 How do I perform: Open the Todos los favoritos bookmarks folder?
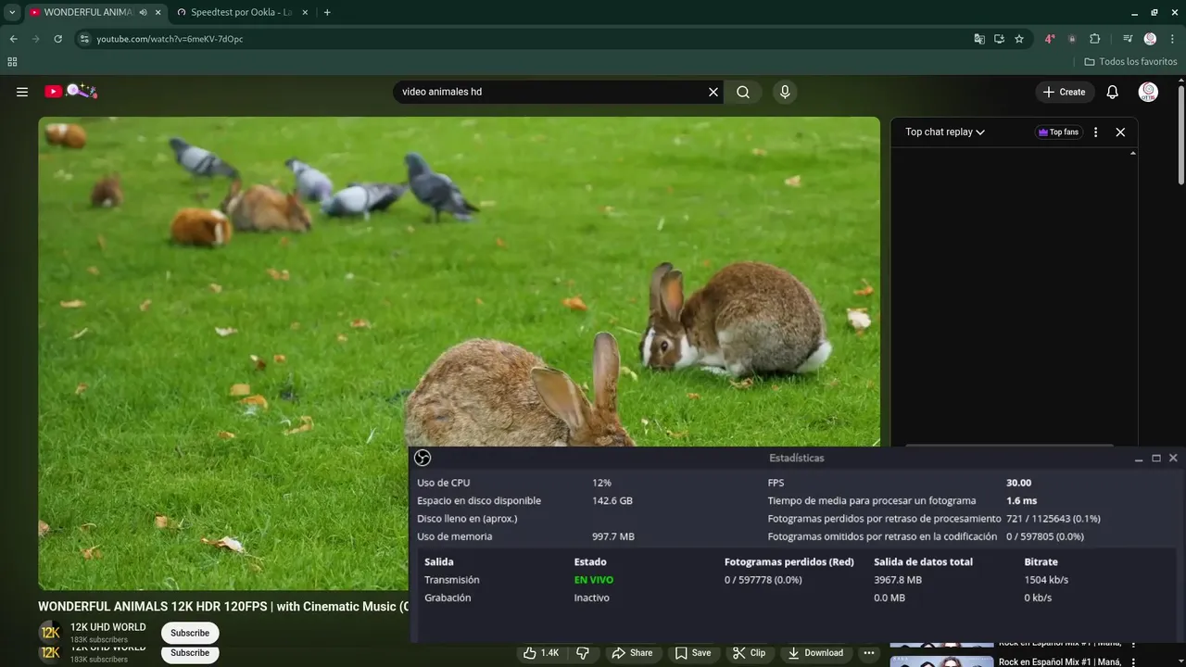pos(1130,62)
